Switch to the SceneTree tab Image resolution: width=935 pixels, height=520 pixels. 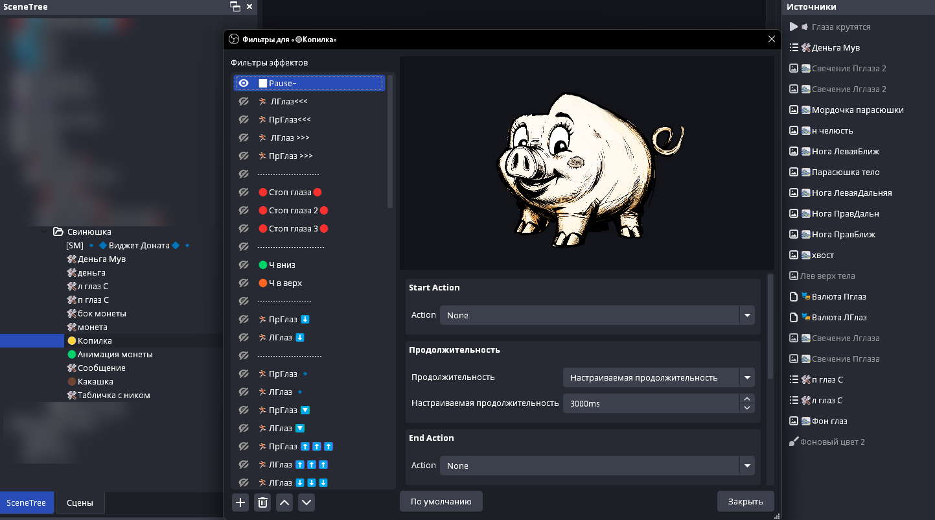(26, 502)
